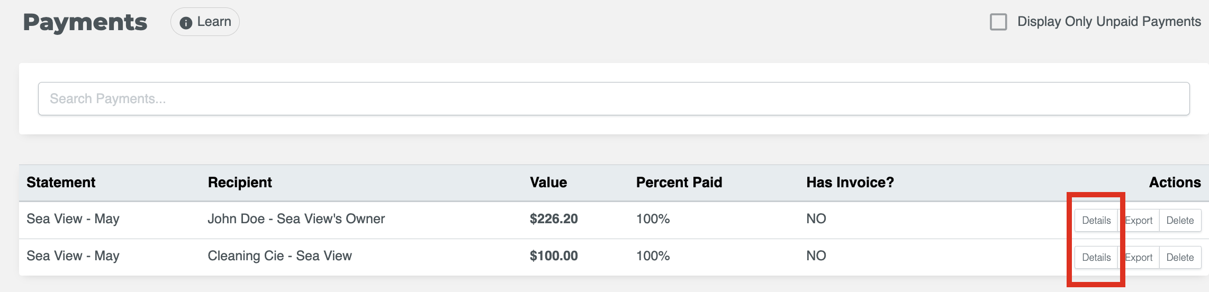Viewport: 1209px width, 292px height.
Task: Click the Has Invoice? column header
Action: (850, 182)
